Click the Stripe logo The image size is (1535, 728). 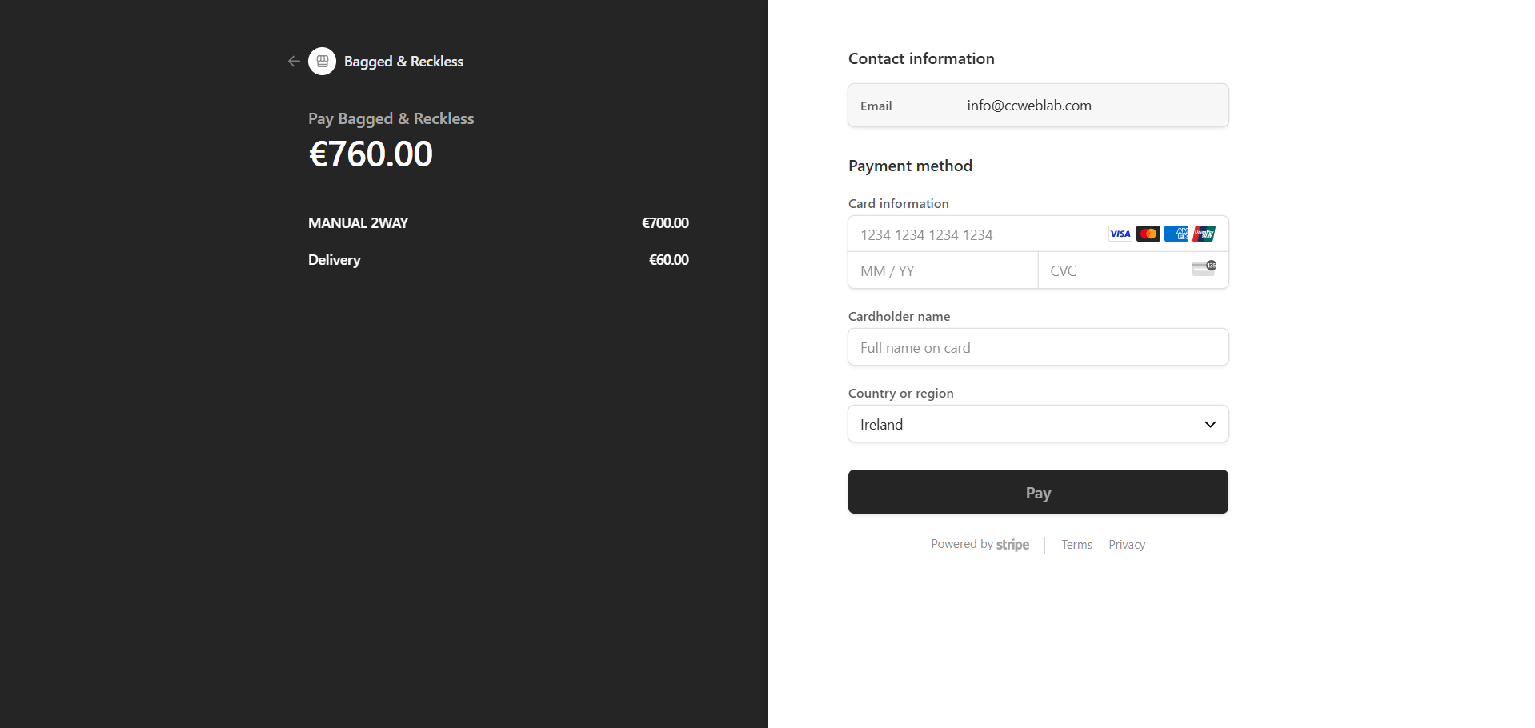1012,544
